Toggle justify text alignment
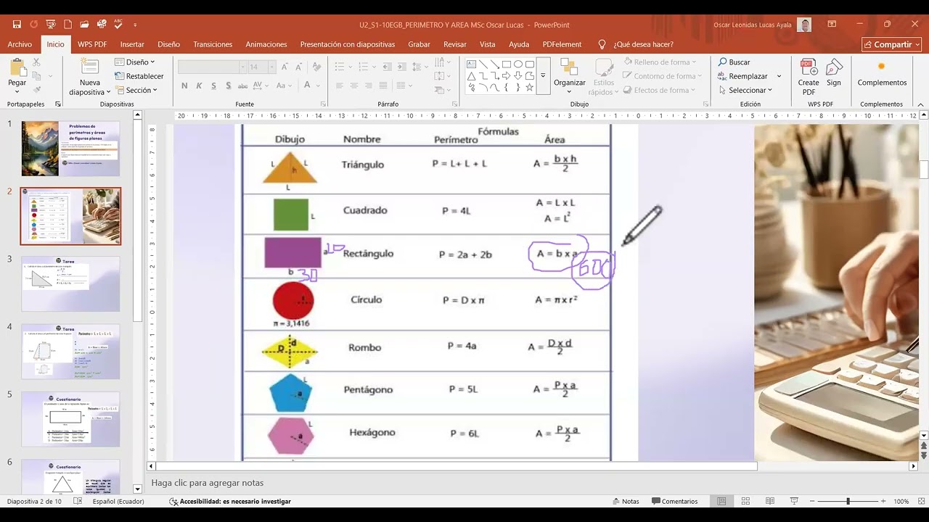The height and width of the screenshot is (522, 929). [x=385, y=86]
